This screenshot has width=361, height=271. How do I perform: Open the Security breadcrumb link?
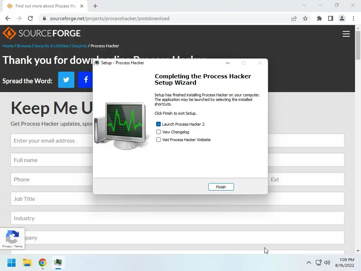click(79, 46)
